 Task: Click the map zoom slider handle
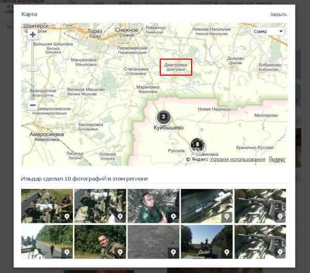[33, 68]
